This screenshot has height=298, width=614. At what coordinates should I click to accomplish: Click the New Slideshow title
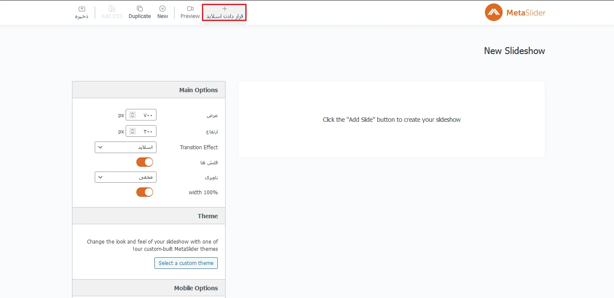pyautogui.click(x=515, y=51)
